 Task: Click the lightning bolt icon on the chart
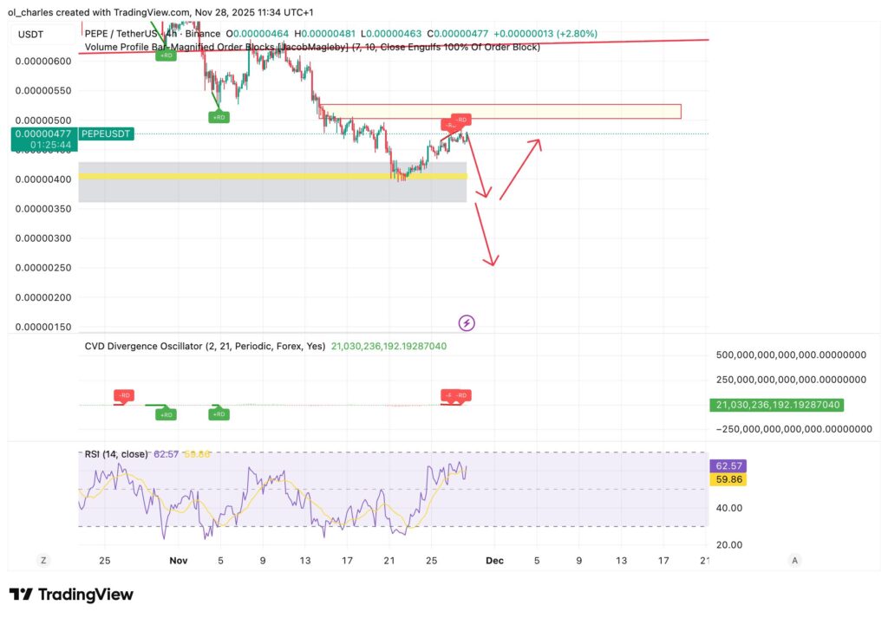[467, 322]
